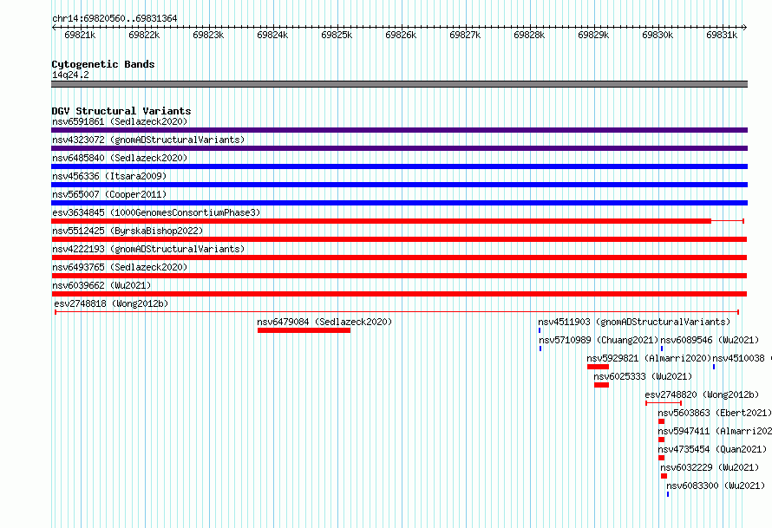The height and width of the screenshot is (528, 772).
Task: Select the blue bar under nsv456336
Action: (x=399, y=185)
